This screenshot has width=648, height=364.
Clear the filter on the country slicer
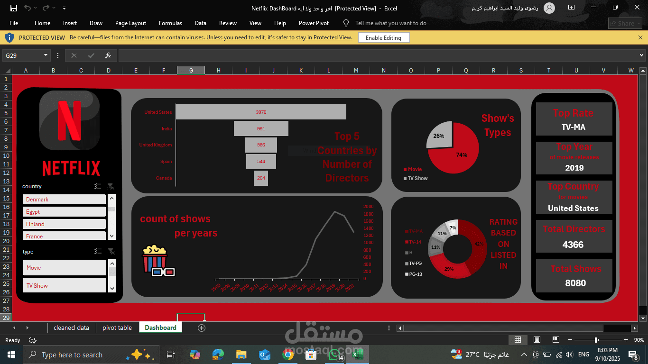[111, 186]
